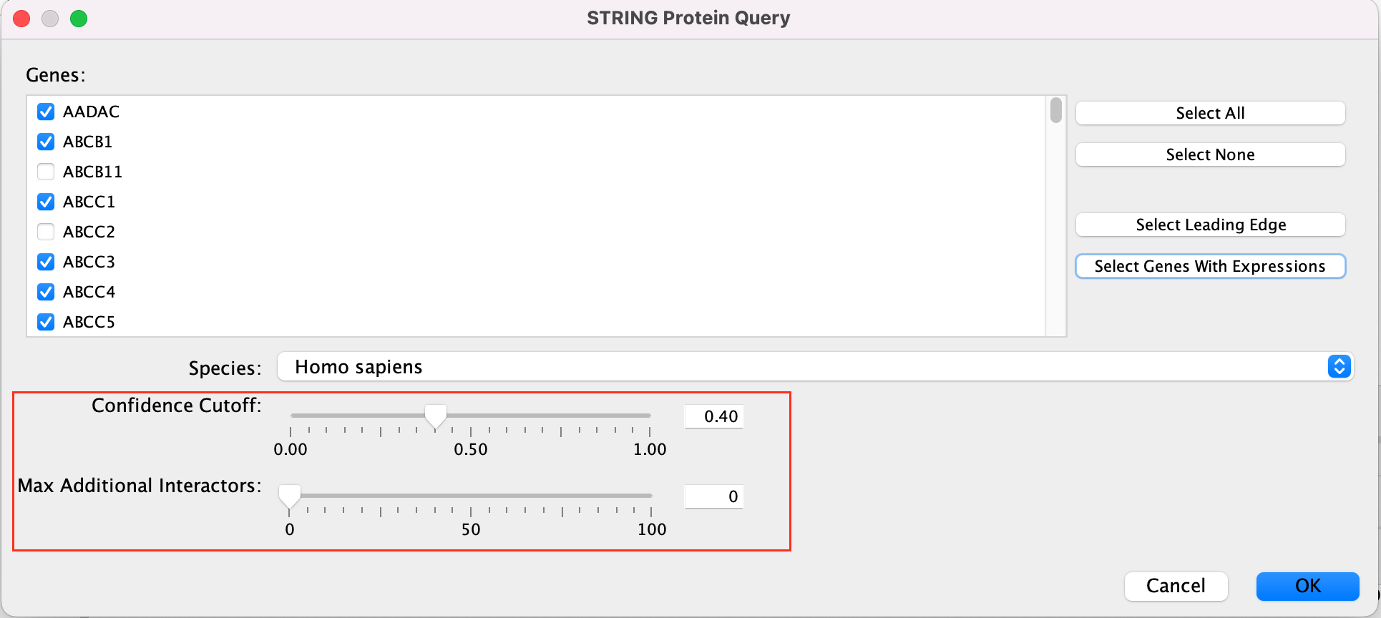Toggle the ABCC5 gene checkbox
The width and height of the screenshot is (1381, 618).
point(46,322)
